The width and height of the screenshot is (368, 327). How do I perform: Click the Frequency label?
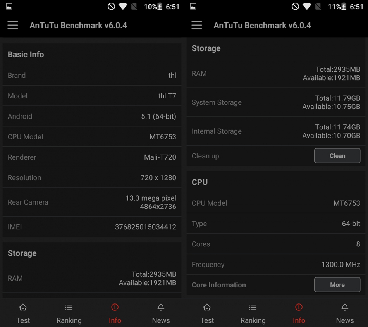pos(208,265)
